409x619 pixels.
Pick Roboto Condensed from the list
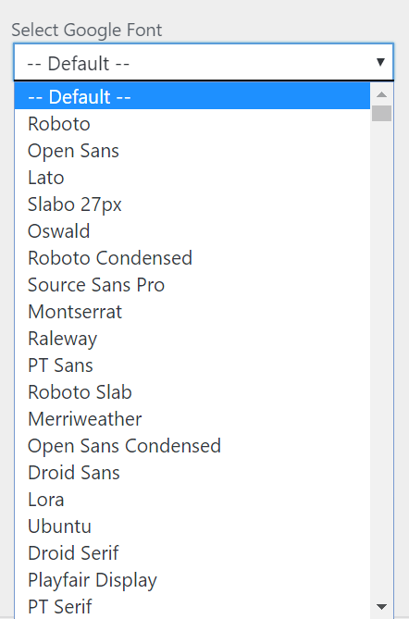tap(192, 258)
